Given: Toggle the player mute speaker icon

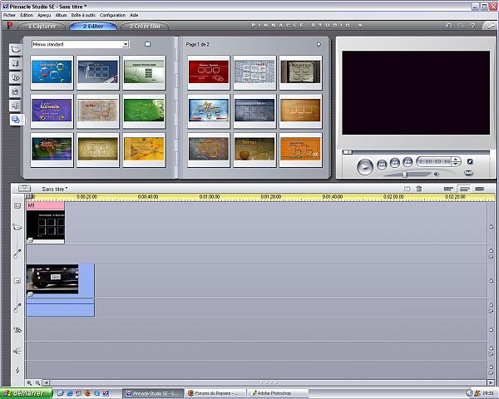Looking at the screenshot, I should click(x=437, y=174).
